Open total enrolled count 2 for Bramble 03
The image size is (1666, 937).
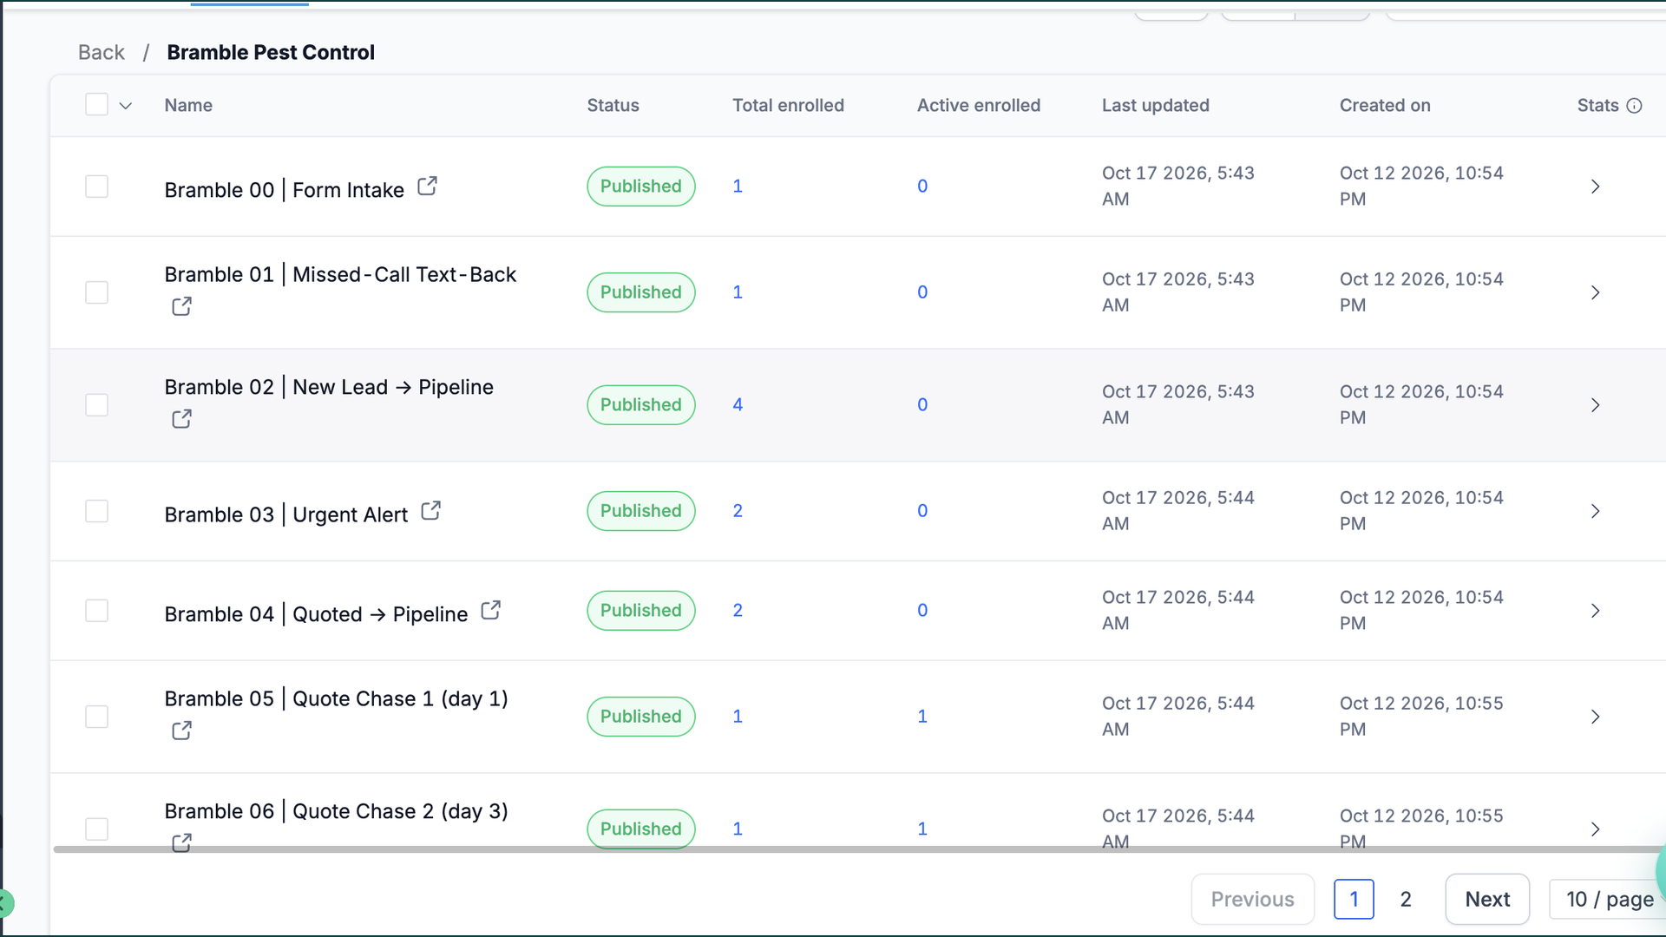click(738, 511)
